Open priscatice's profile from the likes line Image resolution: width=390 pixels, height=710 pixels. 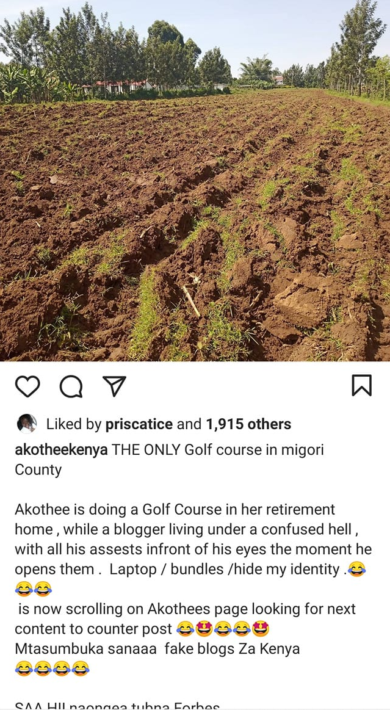pos(139,424)
